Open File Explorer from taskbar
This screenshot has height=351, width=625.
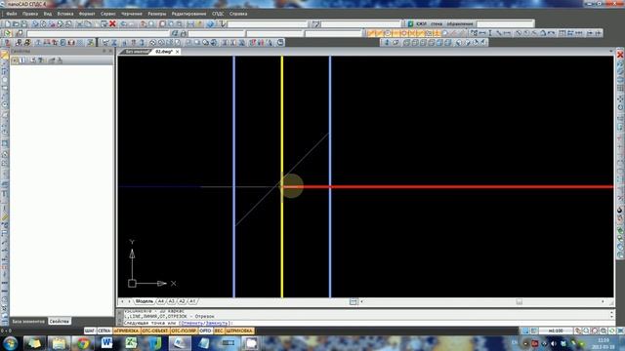(x=59, y=343)
